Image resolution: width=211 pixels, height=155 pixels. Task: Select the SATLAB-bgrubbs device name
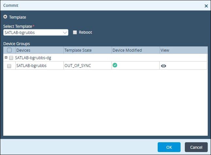pyautogui.click(x=31, y=65)
